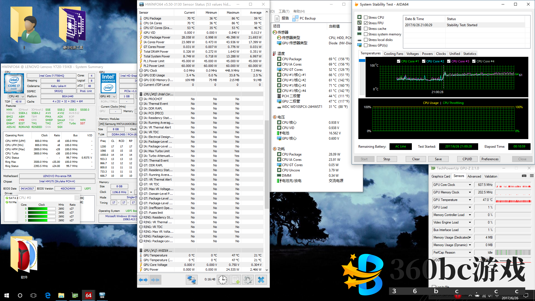Toggle CPU Core #4 graph checkbox
This screenshot has width=535, height=301.
[x=474, y=61]
